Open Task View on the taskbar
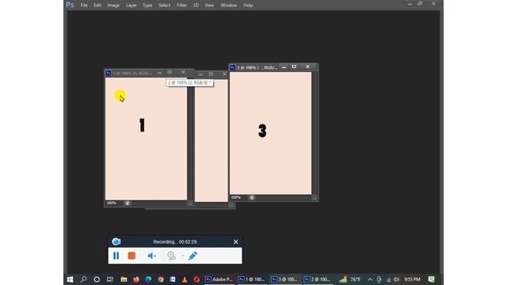Viewport: 507px width, 285px height. pyautogui.click(x=110, y=279)
